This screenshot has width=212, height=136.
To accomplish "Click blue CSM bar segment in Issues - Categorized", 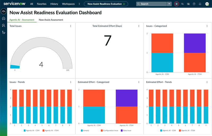I will tap(162, 63).
